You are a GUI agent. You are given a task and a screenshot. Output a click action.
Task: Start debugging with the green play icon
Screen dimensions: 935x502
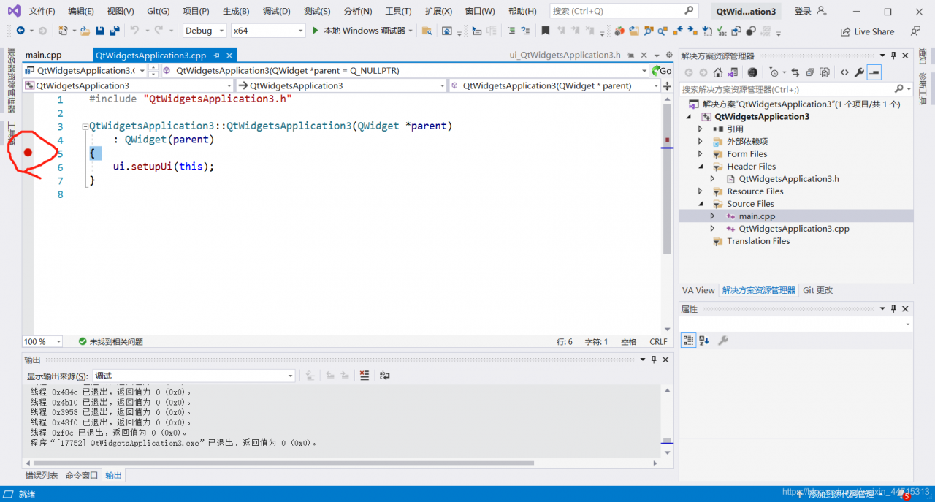click(315, 31)
